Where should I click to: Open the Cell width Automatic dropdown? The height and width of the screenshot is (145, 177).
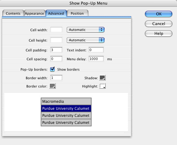(85, 30)
